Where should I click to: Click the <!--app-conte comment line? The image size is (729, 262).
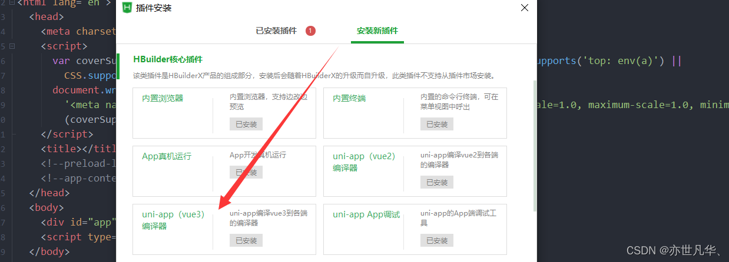78,178
